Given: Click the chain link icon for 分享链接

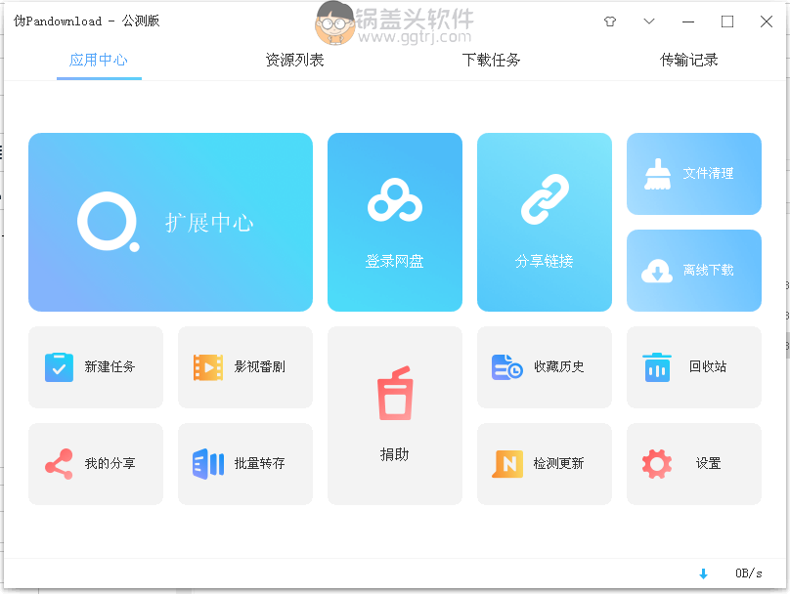Looking at the screenshot, I should click(545, 199).
